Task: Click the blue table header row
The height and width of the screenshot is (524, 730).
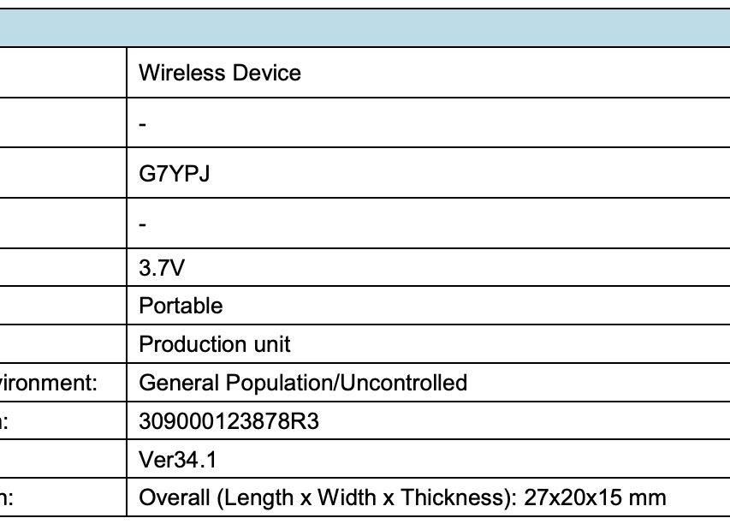Action: (x=365, y=28)
